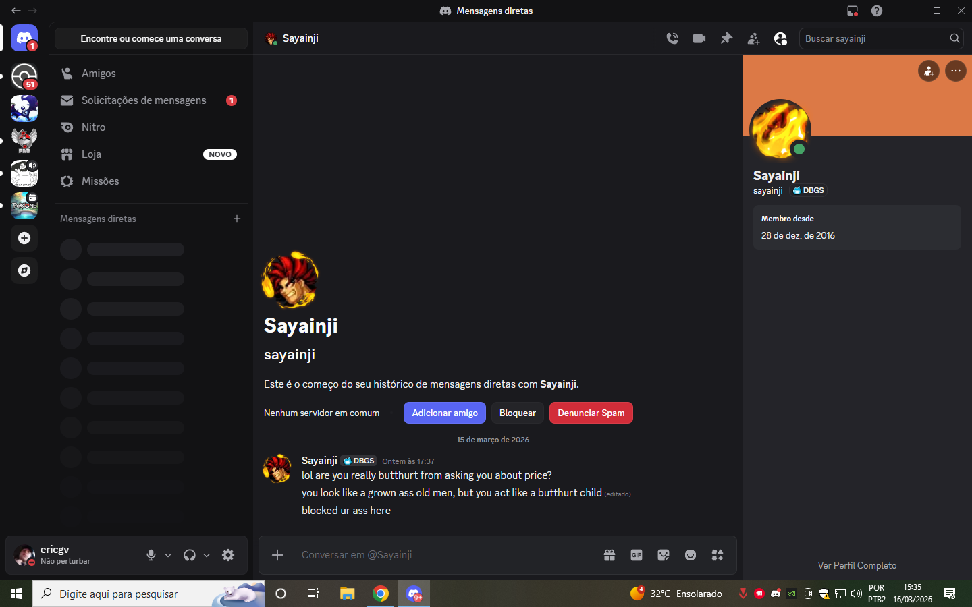Open the gift icon in message bar

click(610, 555)
